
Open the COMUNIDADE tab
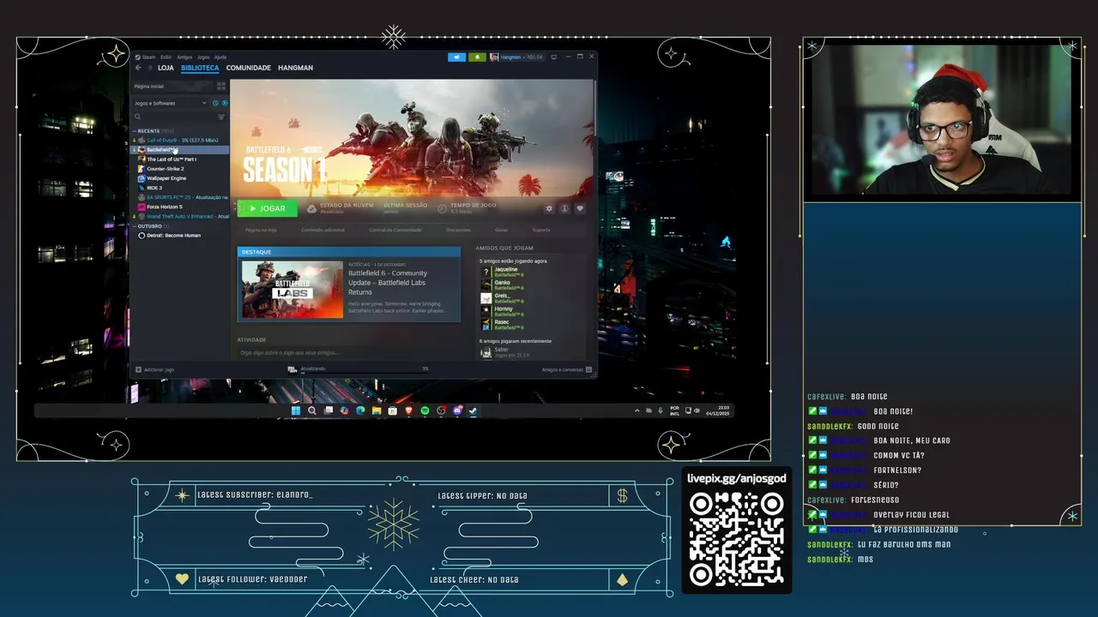click(x=249, y=68)
